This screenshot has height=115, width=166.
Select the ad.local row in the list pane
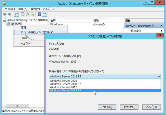(x=57, y=24)
